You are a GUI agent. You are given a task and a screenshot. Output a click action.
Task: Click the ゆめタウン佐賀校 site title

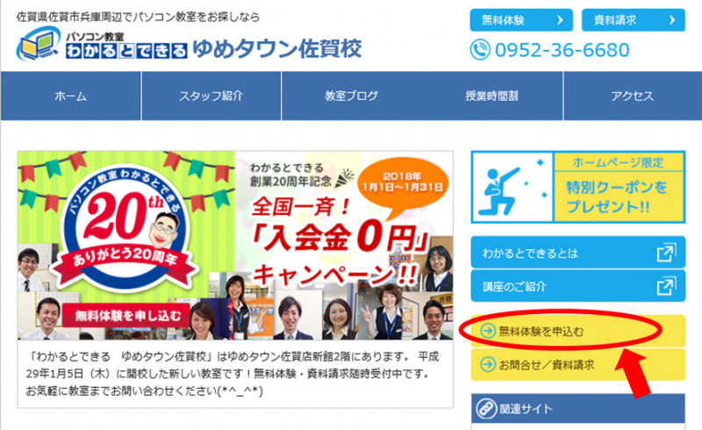pos(277,49)
